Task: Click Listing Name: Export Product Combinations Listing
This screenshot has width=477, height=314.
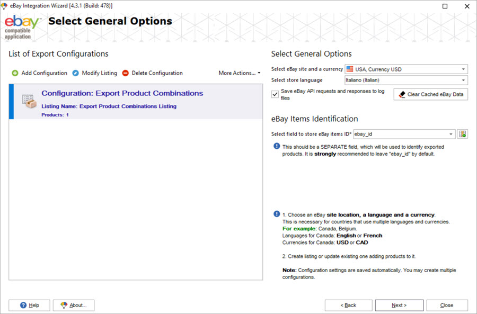Action: click(x=109, y=106)
